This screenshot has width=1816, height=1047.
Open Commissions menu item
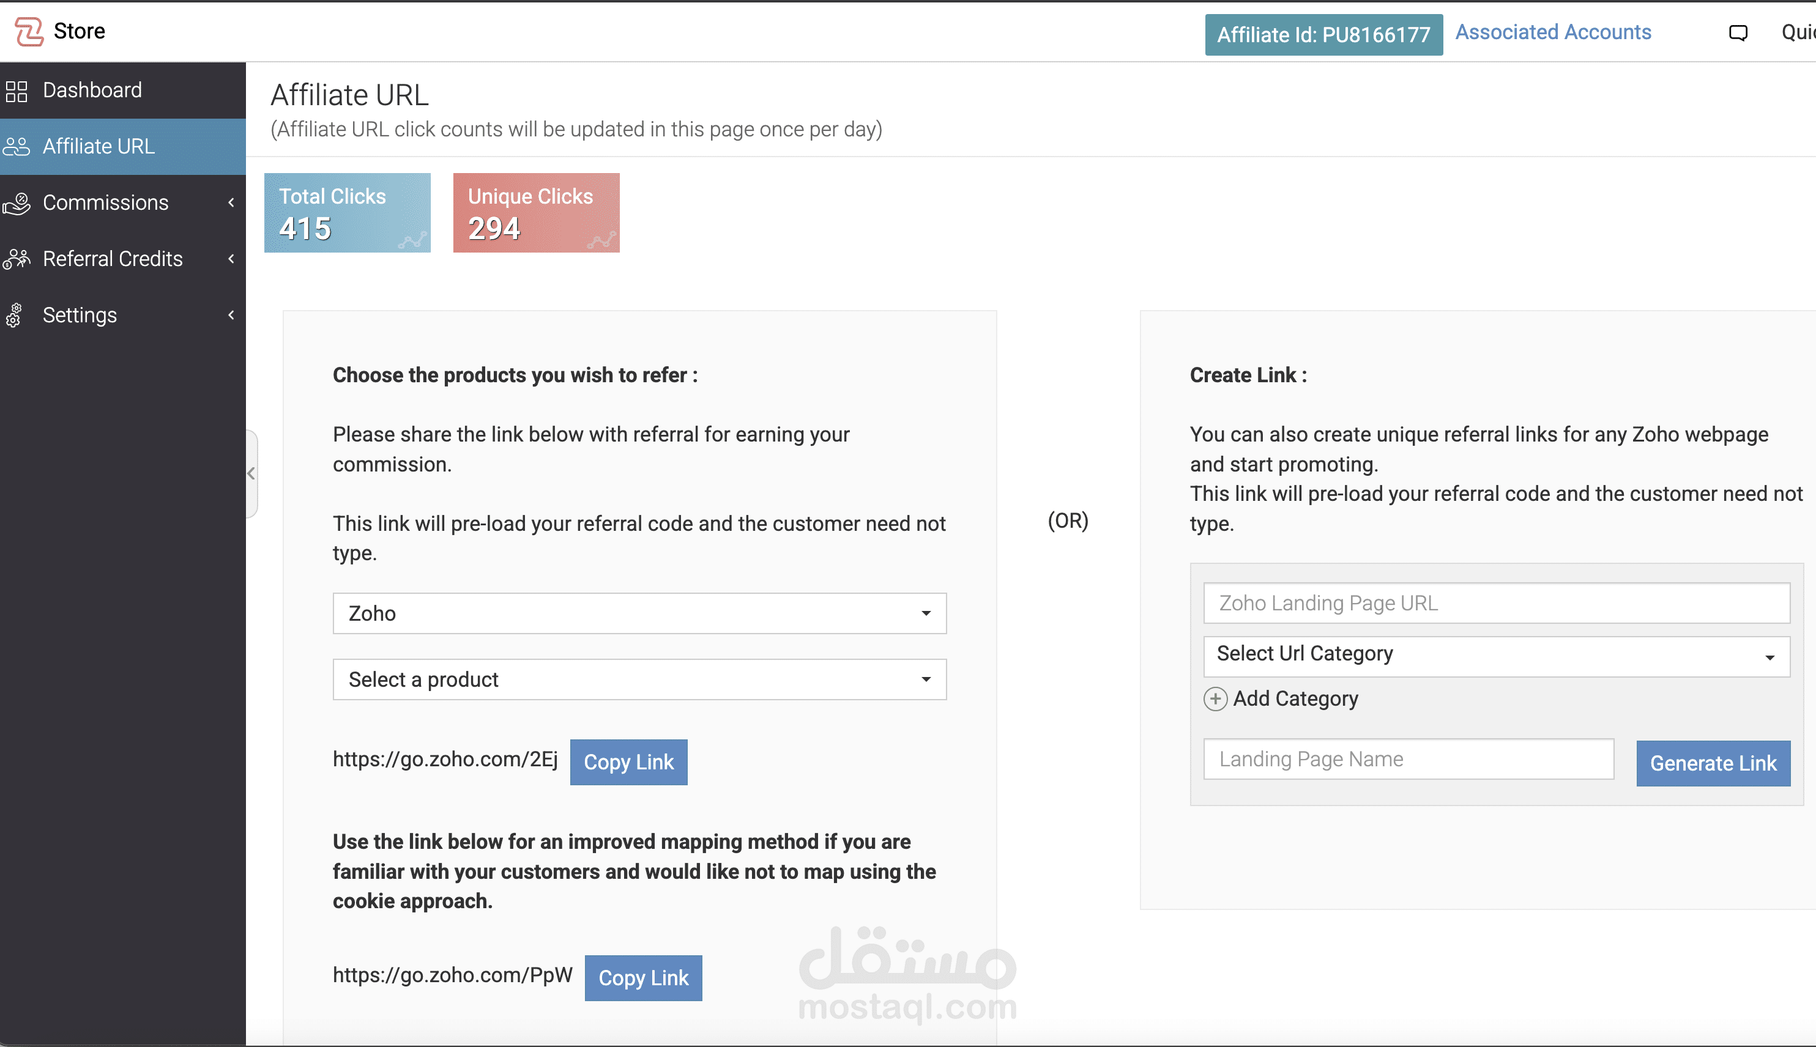pos(123,203)
